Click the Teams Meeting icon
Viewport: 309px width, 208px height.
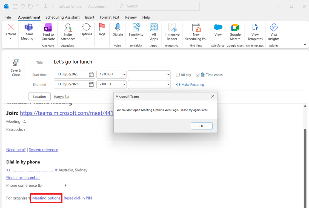point(28,27)
